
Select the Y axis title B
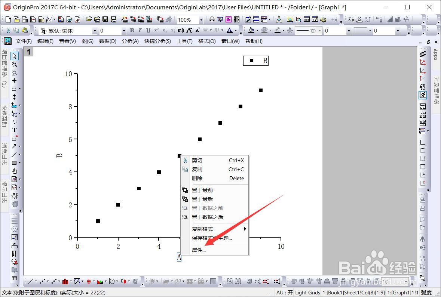point(59,155)
